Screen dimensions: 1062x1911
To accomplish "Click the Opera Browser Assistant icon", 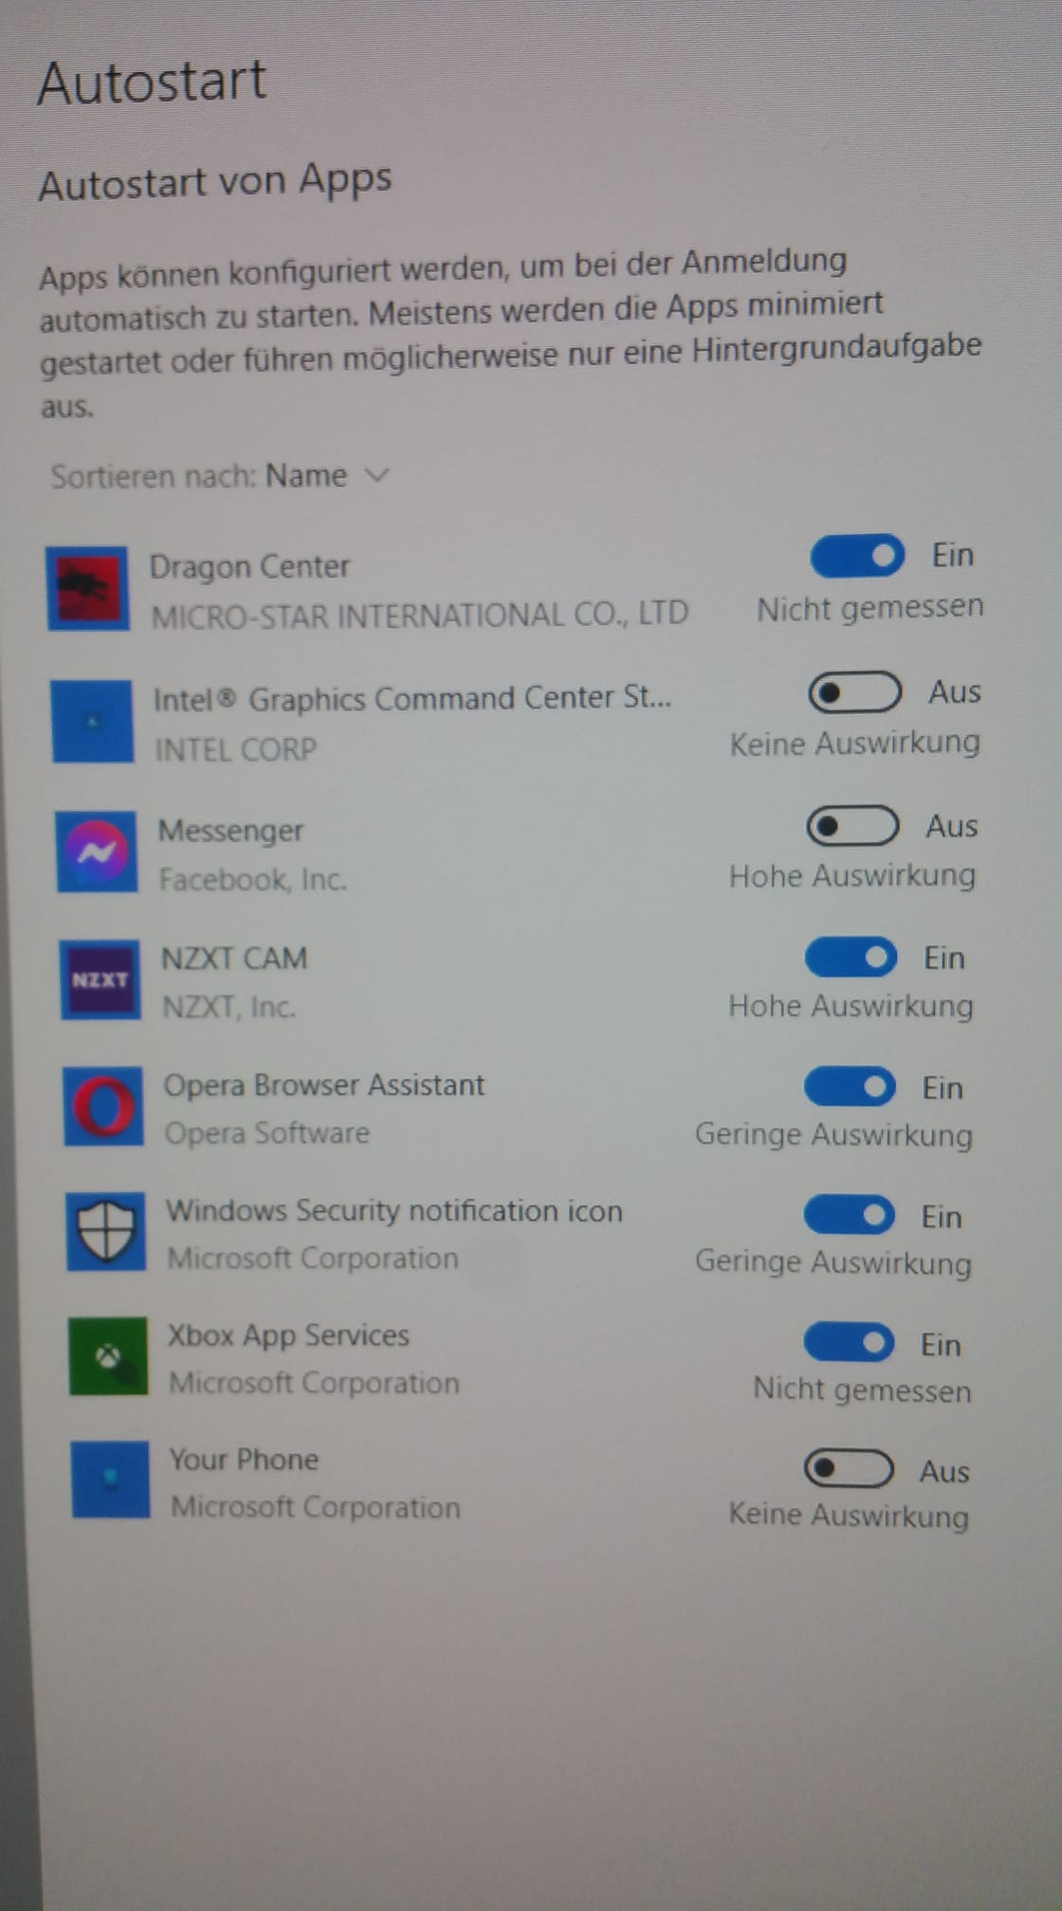I will point(103,1107).
